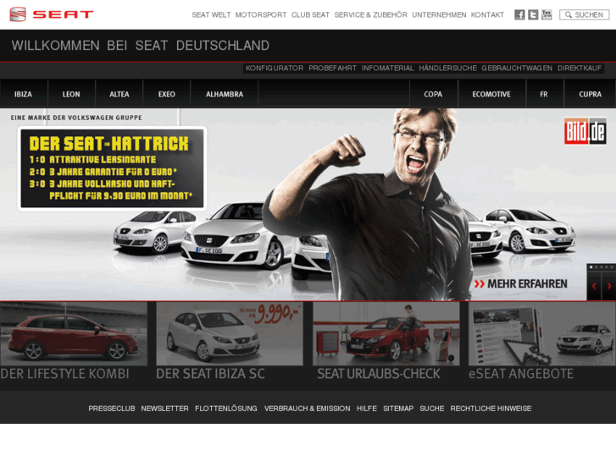The width and height of the screenshot is (616, 461).
Task: Open the eSEAT Angebote thumbnail
Action: tap(542, 333)
